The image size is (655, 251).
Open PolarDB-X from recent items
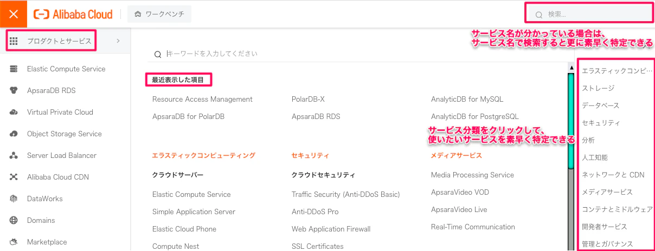point(308,100)
